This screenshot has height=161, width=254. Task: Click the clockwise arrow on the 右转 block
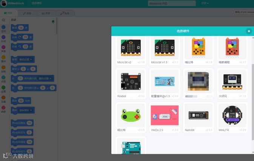pos(20,37)
